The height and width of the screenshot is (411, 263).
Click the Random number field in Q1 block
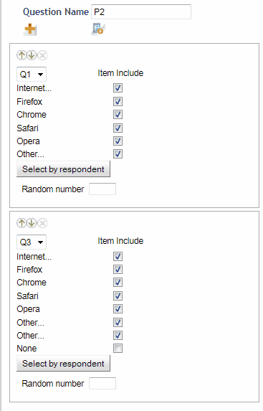(x=102, y=189)
